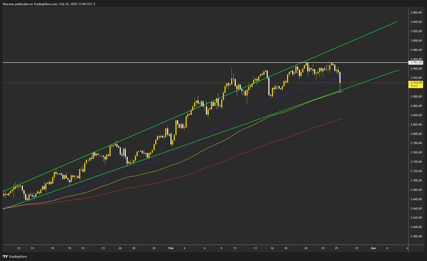This screenshot has height=261, width=427.
Task: Click the date label 14 on time axis
Action: [x=32, y=248]
